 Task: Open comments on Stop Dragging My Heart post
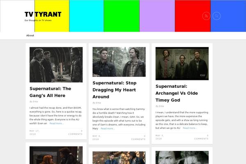[x=139, y=138]
